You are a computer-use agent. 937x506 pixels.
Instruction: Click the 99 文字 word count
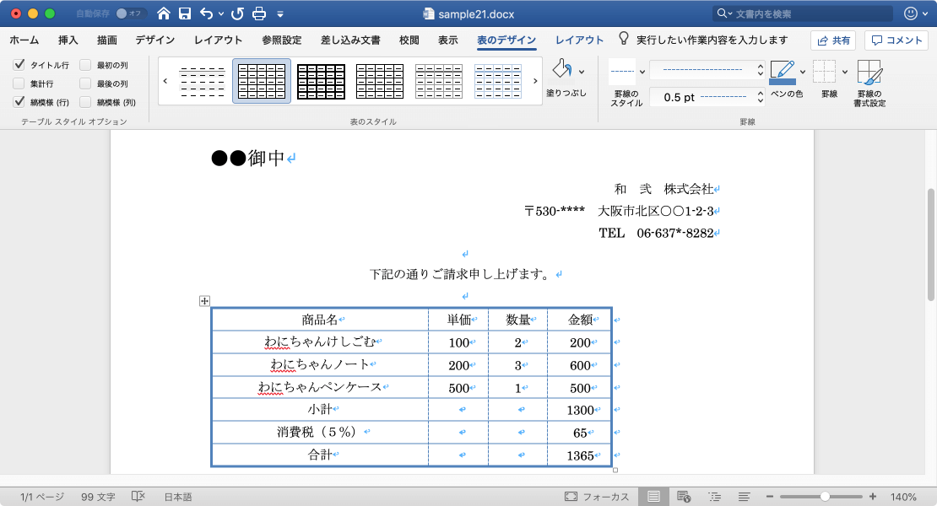98,497
